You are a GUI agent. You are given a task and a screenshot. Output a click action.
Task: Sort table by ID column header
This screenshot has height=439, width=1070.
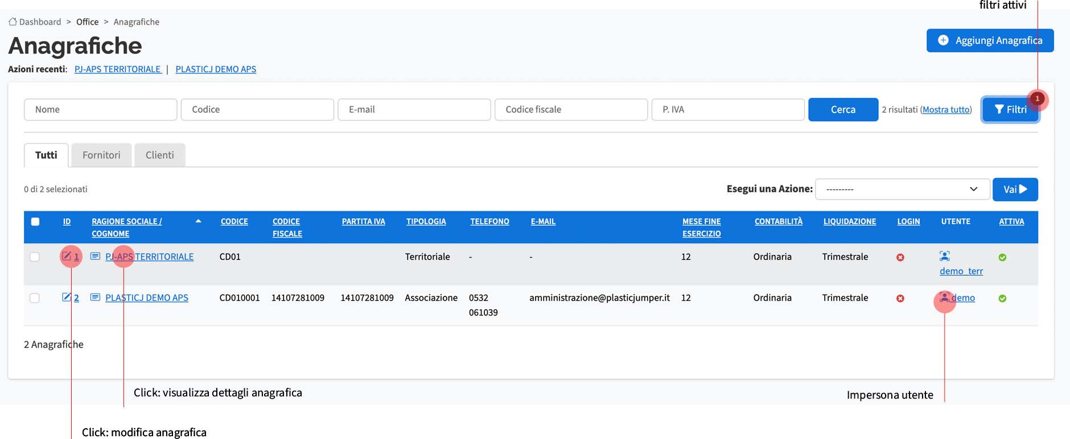coord(67,222)
